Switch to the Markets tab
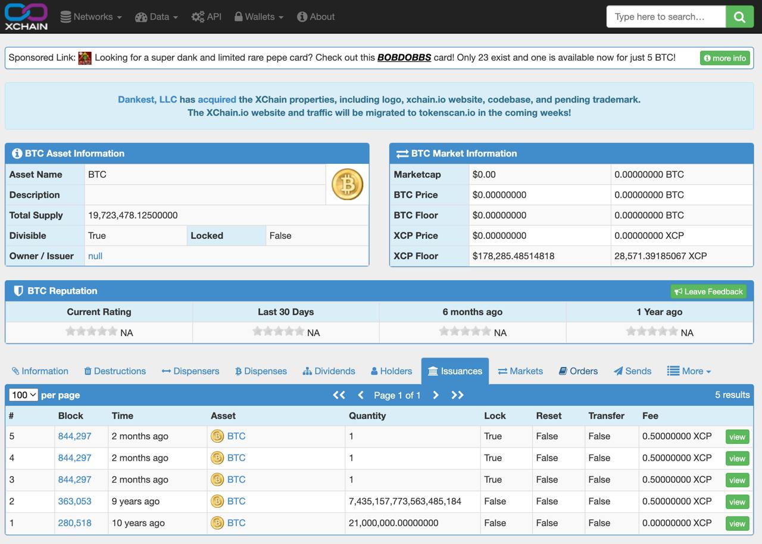The height and width of the screenshot is (544, 762). (x=520, y=371)
